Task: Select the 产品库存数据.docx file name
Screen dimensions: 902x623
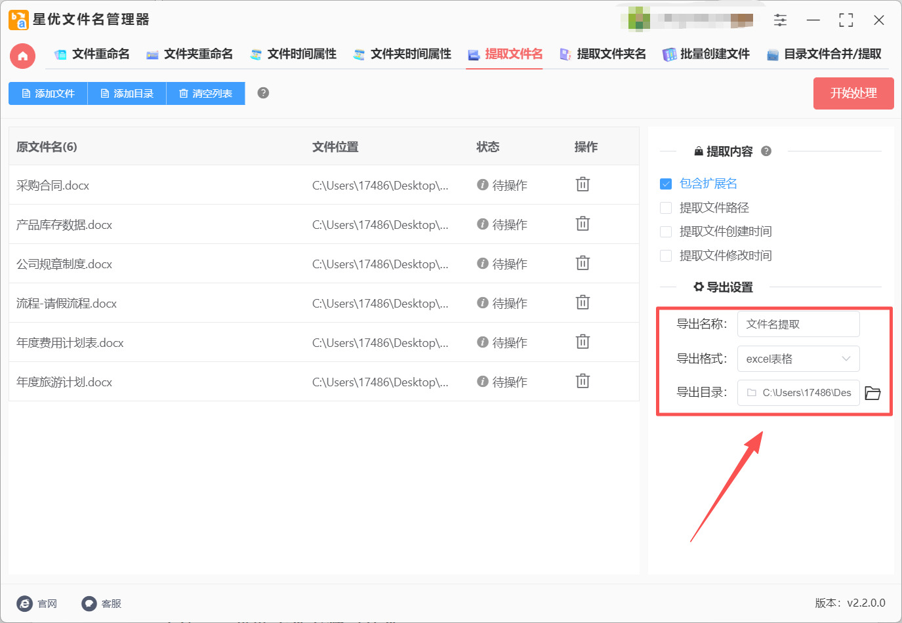Action: coord(64,225)
